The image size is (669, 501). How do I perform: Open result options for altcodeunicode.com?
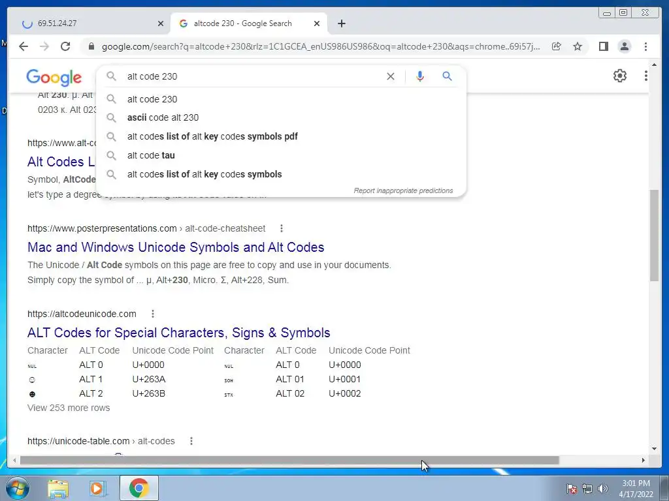152,314
